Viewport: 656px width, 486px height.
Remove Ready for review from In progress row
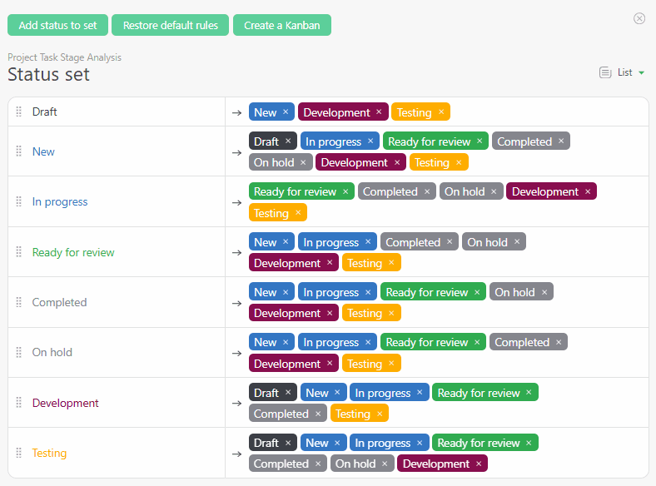(x=345, y=191)
